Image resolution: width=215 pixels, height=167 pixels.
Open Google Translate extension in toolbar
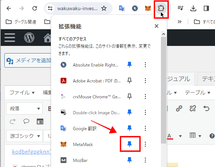pyautogui.click(x=122, y=8)
